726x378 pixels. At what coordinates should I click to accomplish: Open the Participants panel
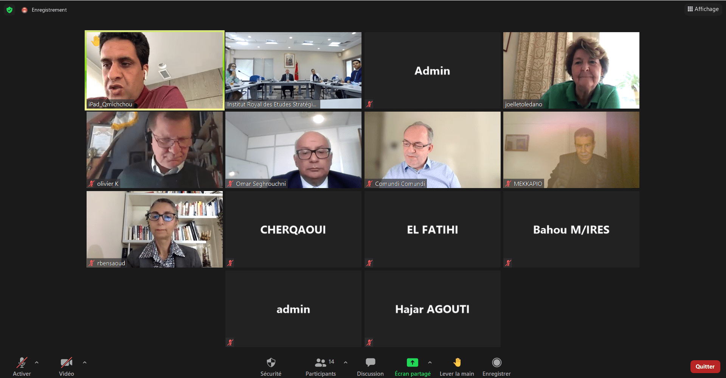[x=321, y=367]
